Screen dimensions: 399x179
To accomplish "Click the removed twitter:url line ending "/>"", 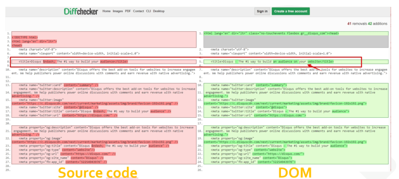I will click(68, 115).
